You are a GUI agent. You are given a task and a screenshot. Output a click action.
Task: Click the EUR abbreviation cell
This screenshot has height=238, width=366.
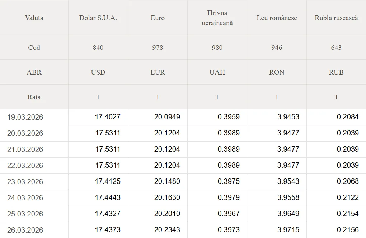(x=158, y=72)
